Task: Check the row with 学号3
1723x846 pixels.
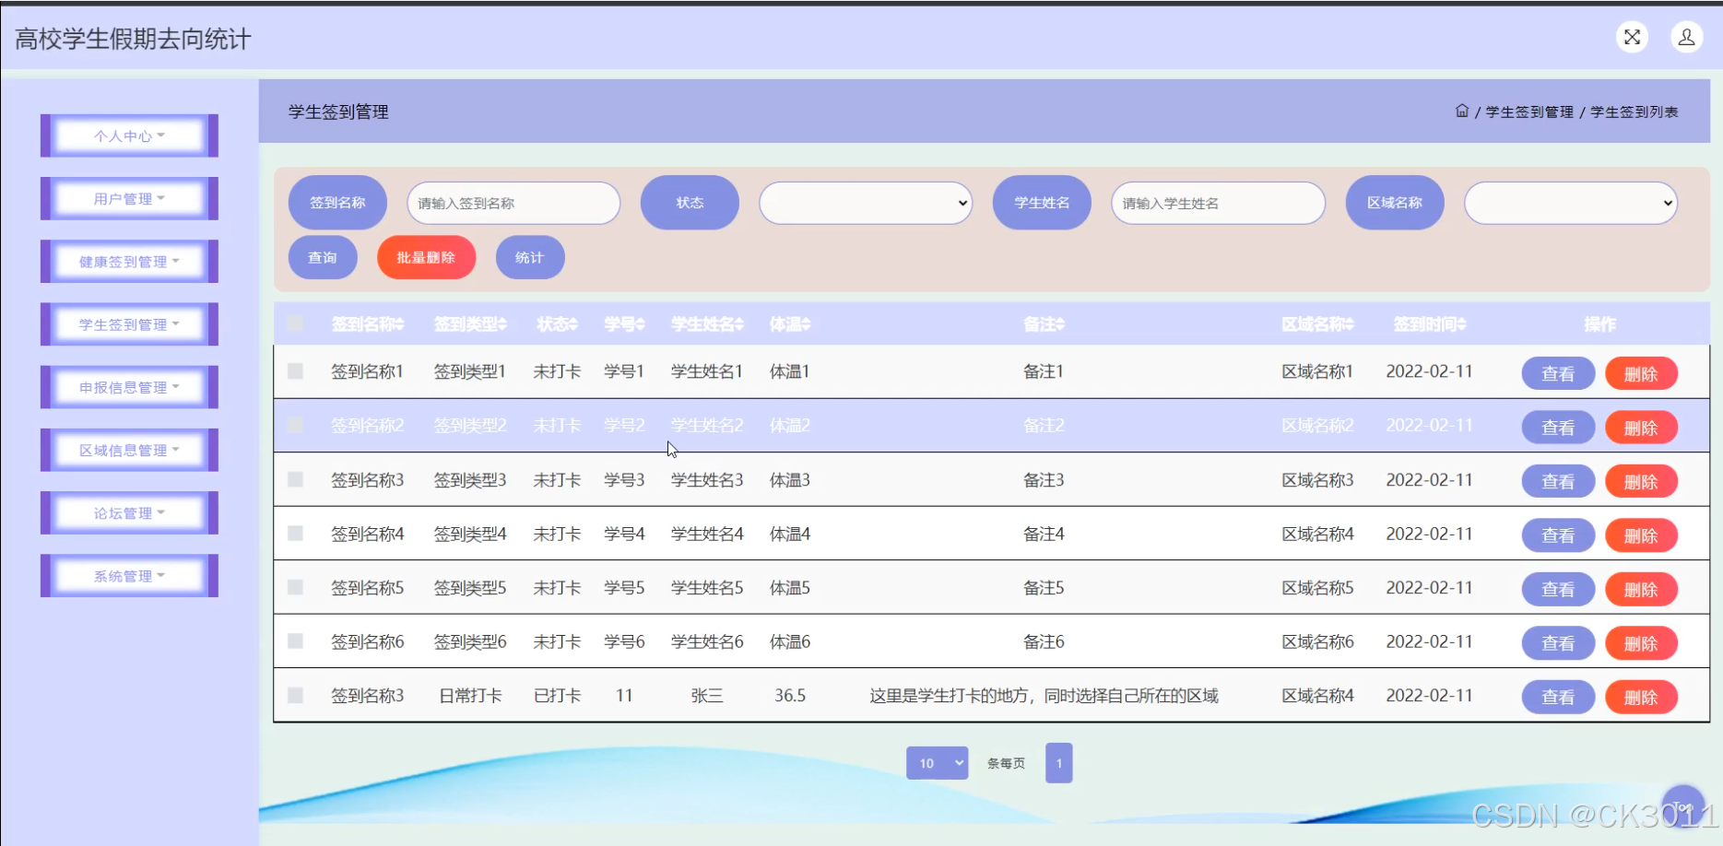Action: [x=295, y=479]
